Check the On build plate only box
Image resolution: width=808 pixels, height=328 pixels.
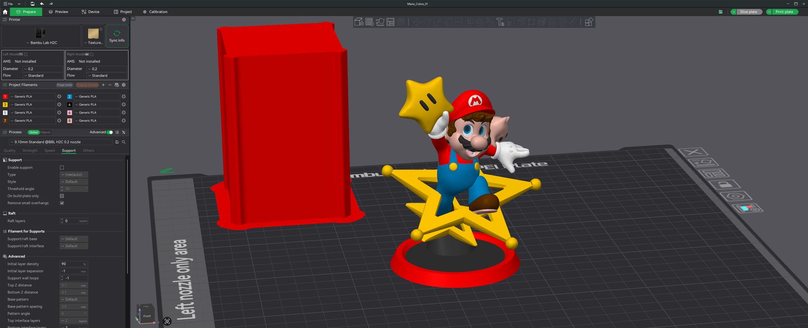[62, 196]
